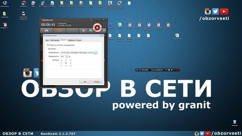Switch to the Опции tab
The width and height of the screenshot is (242, 136).
click(x=79, y=40)
